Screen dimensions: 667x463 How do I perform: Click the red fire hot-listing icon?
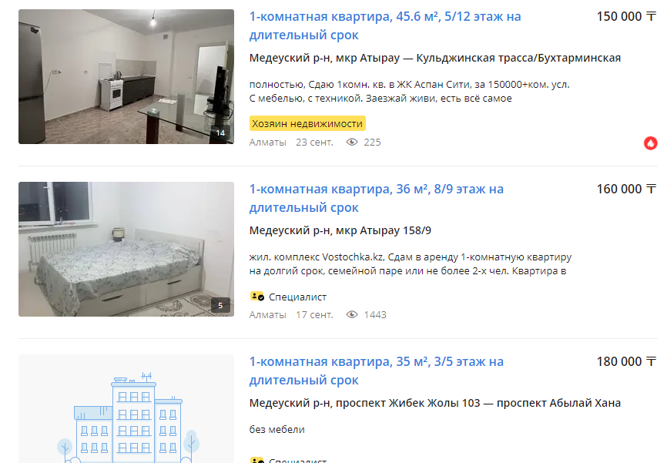[650, 143]
